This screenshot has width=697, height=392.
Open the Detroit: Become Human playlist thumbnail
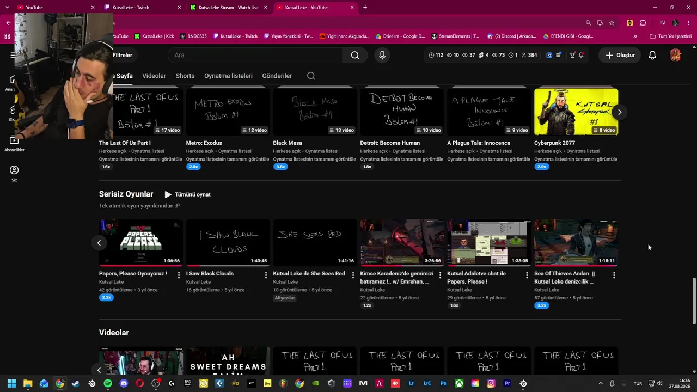pos(402,112)
